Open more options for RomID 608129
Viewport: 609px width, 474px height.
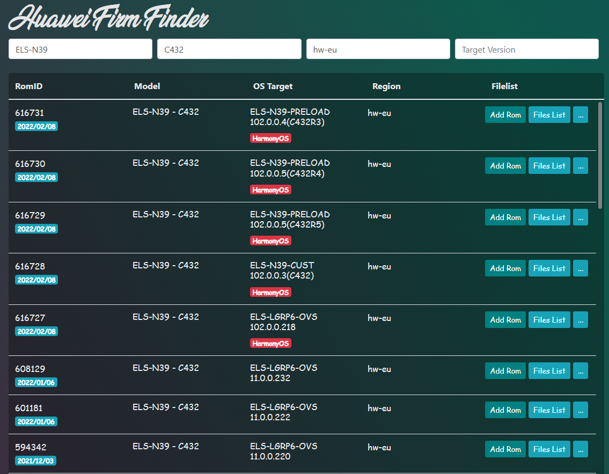(x=580, y=370)
